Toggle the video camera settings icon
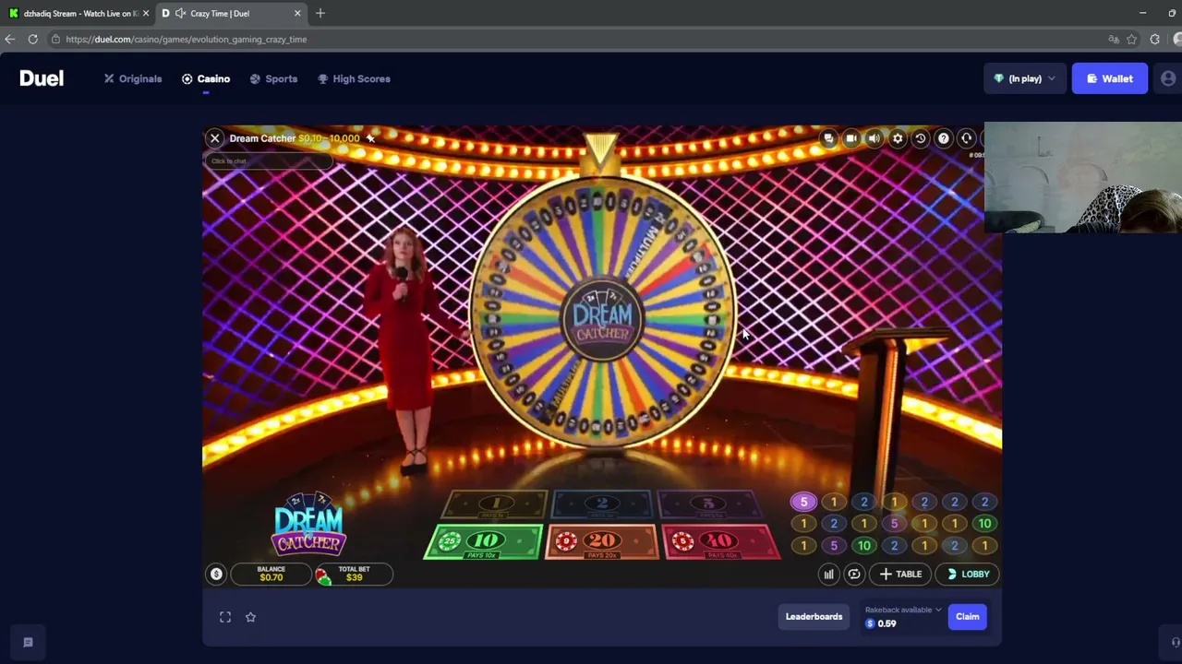 coord(851,138)
